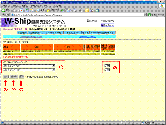
Task: Click the イントラネット zone indicator
Action: [x=148, y=123]
